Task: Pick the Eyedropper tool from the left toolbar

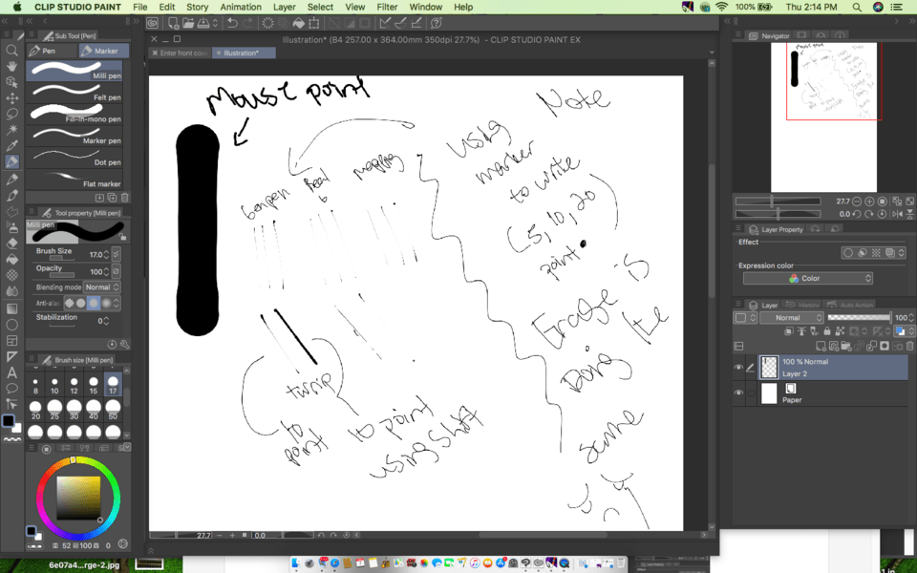Action: [12, 144]
